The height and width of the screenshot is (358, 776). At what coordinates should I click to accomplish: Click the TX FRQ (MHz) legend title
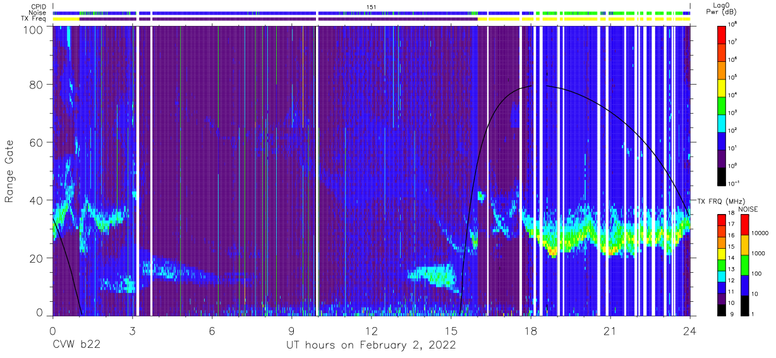pyautogui.click(x=722, y=201)
